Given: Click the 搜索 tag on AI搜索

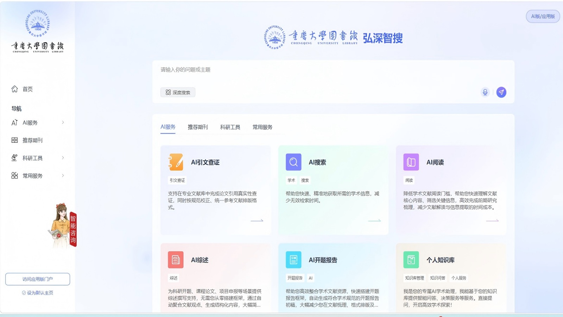Looking at the screenshot, I should [305, 180].
